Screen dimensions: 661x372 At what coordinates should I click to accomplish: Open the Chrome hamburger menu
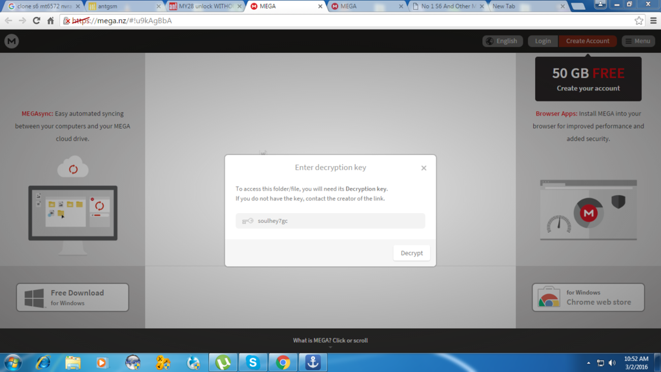(x=653, y=21)
